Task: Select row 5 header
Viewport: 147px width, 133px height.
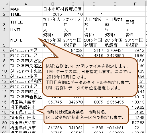Action: (x=5, y=40)
